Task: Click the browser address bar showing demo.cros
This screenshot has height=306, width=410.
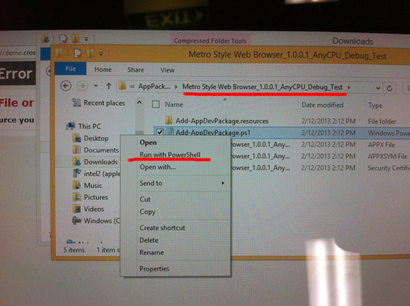Action: (18, 53)
